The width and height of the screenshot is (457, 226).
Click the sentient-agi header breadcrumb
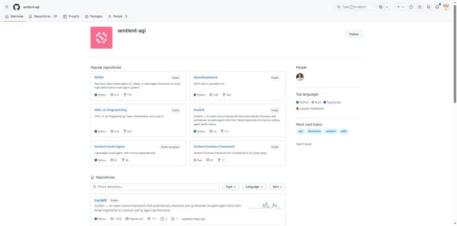[x=31, y=7]
